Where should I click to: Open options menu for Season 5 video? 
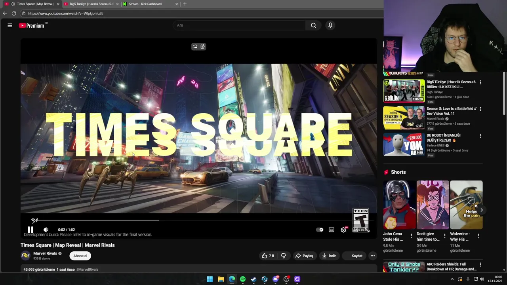coord(480,109)
